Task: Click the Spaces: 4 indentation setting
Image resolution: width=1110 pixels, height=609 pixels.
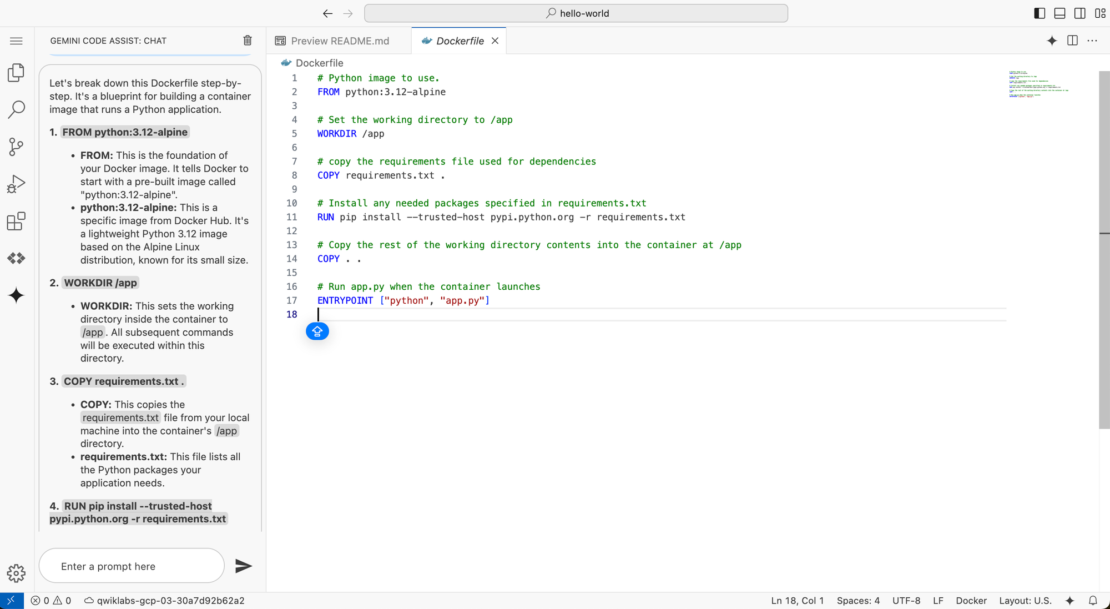Action: (857, 601)
